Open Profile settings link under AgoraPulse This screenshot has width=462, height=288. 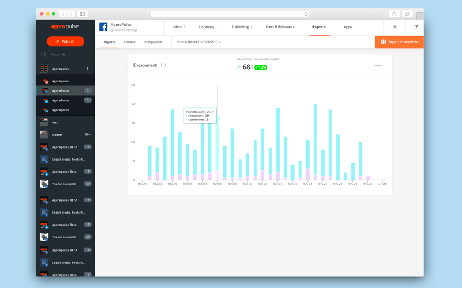pos(124,31)
